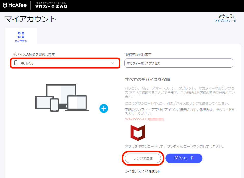Click the chevron arrow on device dropdown
The image size is (244, 178).
[x=113, y=63]
